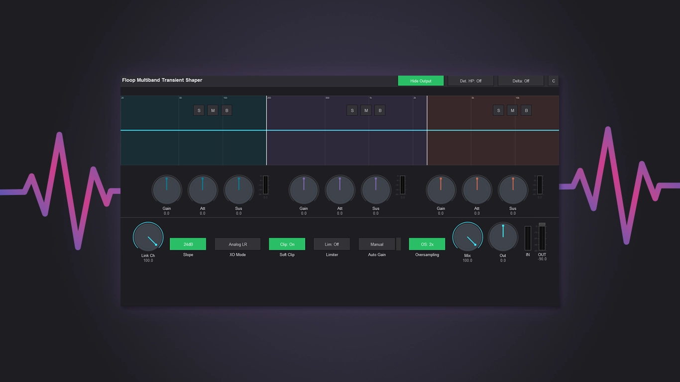Click the OUT reading -90.0
This screenshot has width=680, height=382.
pyautogui.click(x=542, y=259)
